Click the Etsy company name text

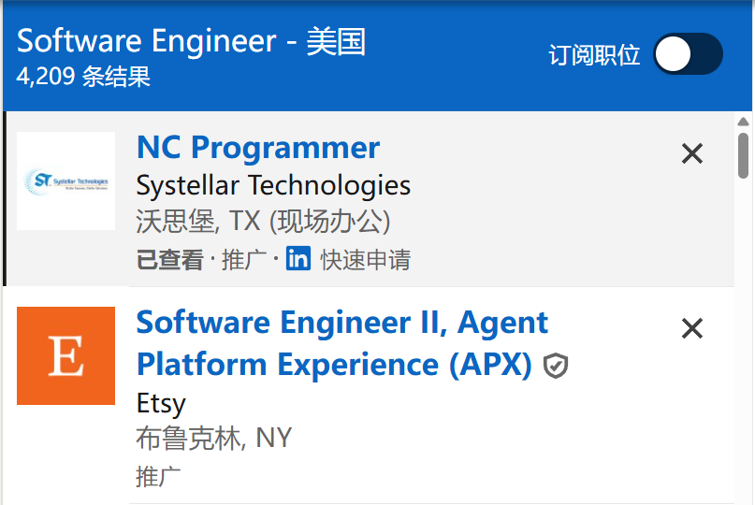[161, 403]
